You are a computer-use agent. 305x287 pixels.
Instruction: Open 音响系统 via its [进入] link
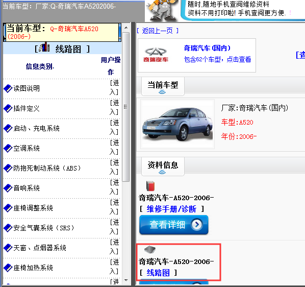pyautogui.click(x=114, y=187)
